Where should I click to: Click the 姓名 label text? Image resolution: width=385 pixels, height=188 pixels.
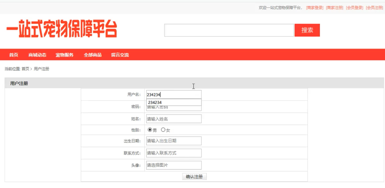136,119
